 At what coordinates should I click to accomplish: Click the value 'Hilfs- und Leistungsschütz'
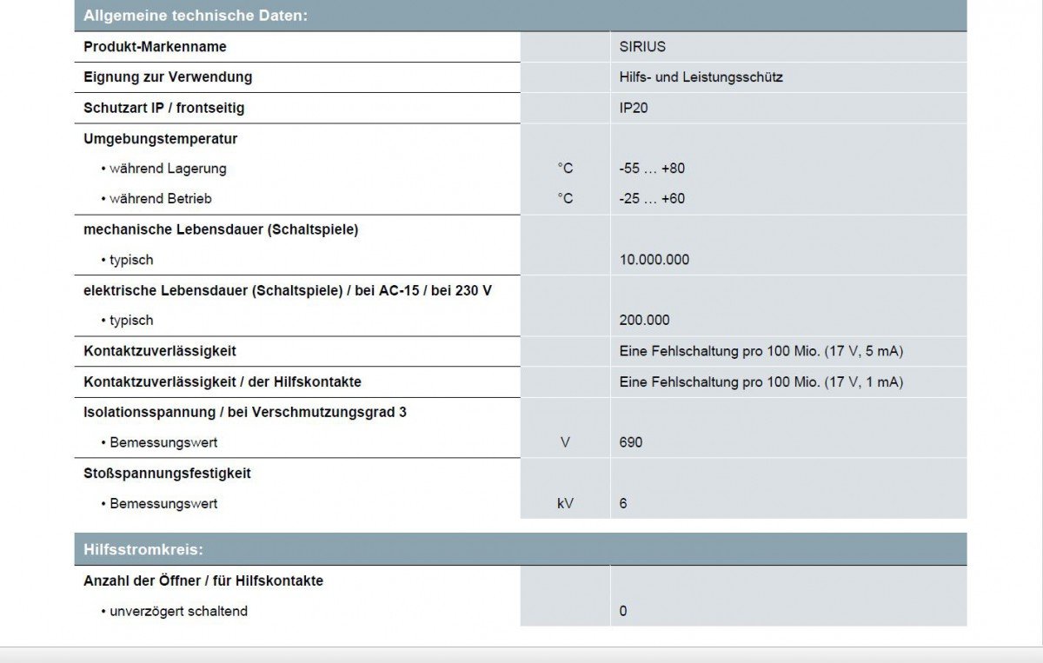tap(701, 77)
